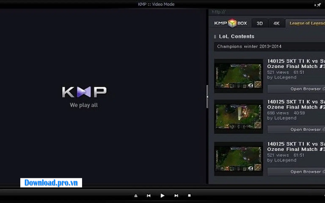
Task: Skip to the previous track
Action: [149, 196]
